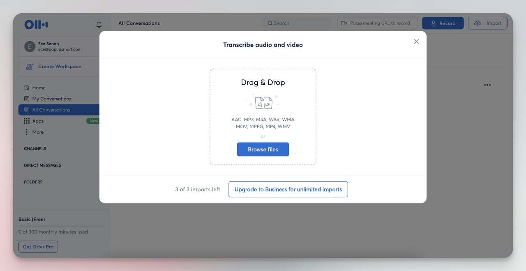Click the microphone icon on Record

(x=433, y=23)
